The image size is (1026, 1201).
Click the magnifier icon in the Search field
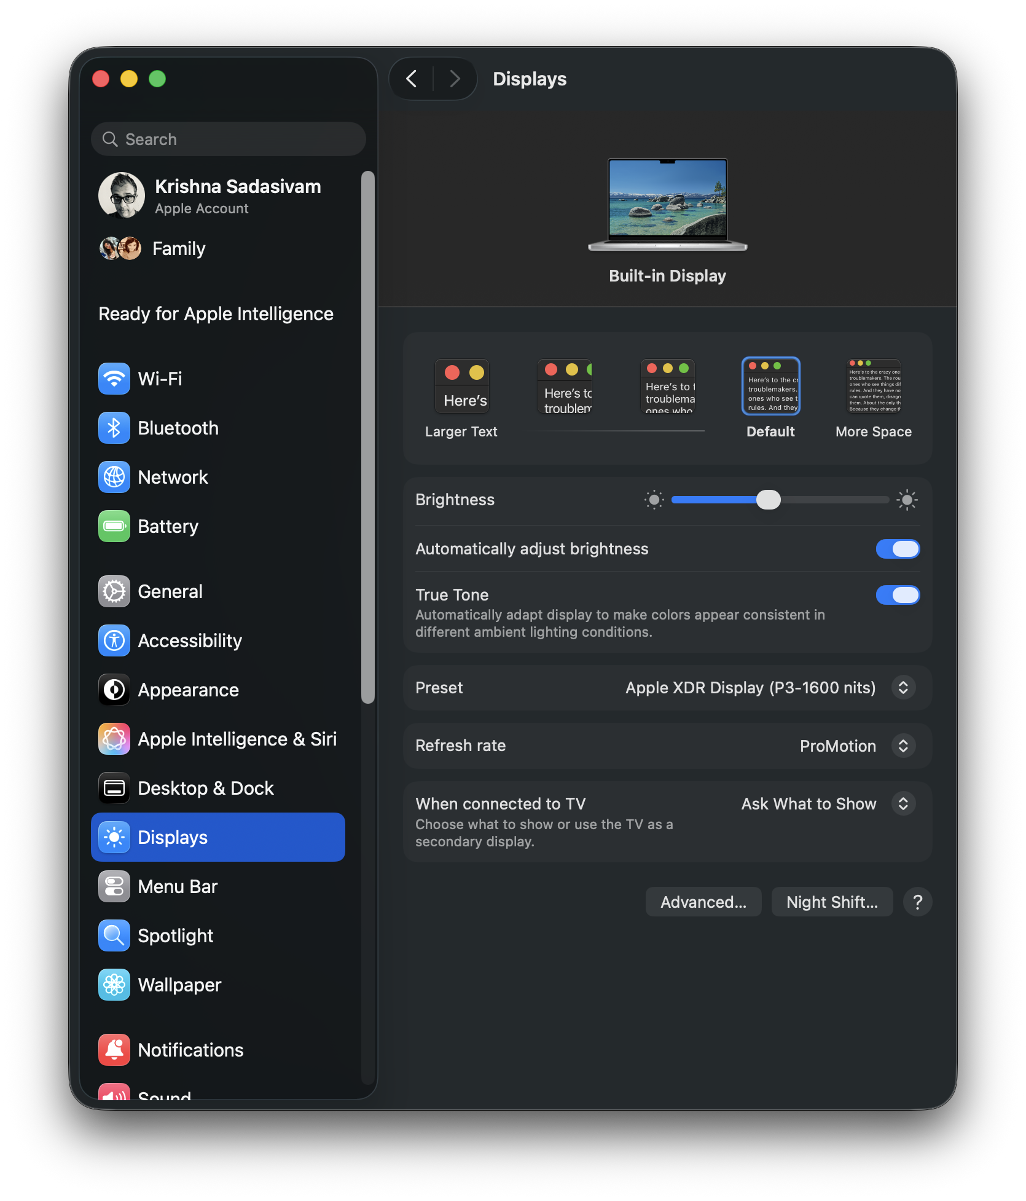pos(110,139)
